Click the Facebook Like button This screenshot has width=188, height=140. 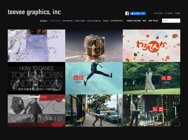(x=138, y=13)
